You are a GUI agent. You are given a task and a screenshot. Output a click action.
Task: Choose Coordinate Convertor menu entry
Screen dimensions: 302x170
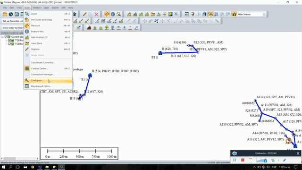pos(48,63)
